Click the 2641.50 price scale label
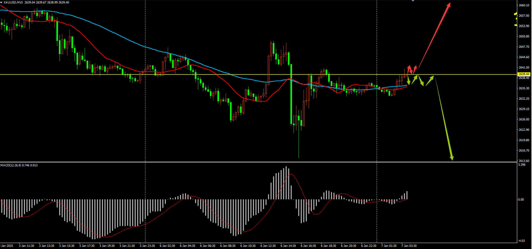532x249 pixels. (x=524, y=67)
